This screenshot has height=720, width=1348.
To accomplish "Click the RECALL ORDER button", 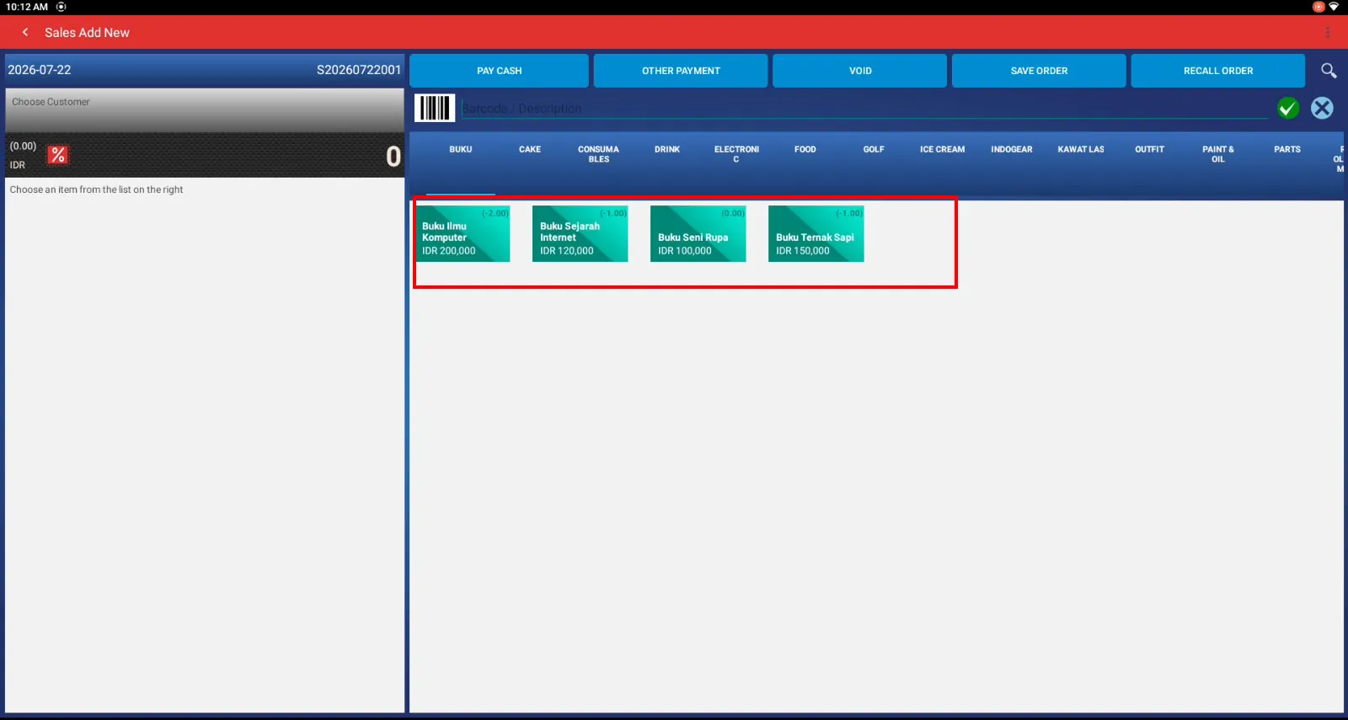I will pos(1218,71).
